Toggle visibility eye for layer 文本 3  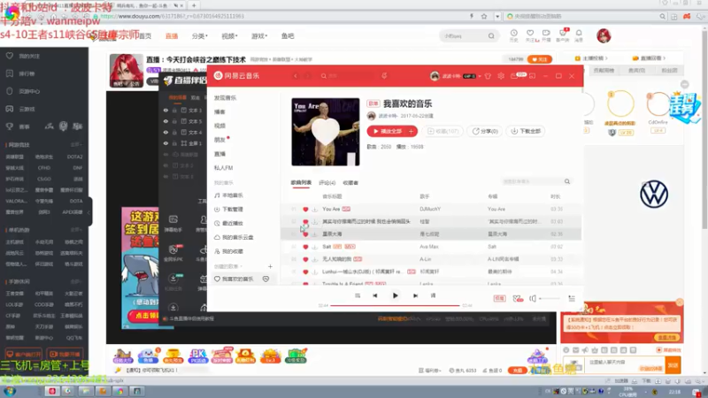click(165, 110)
